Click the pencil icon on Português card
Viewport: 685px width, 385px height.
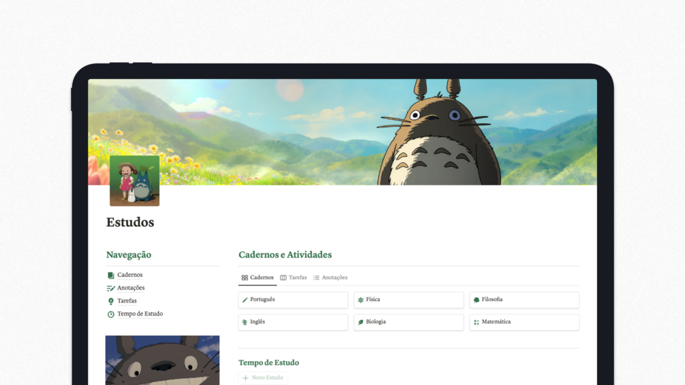coord(245,300)
